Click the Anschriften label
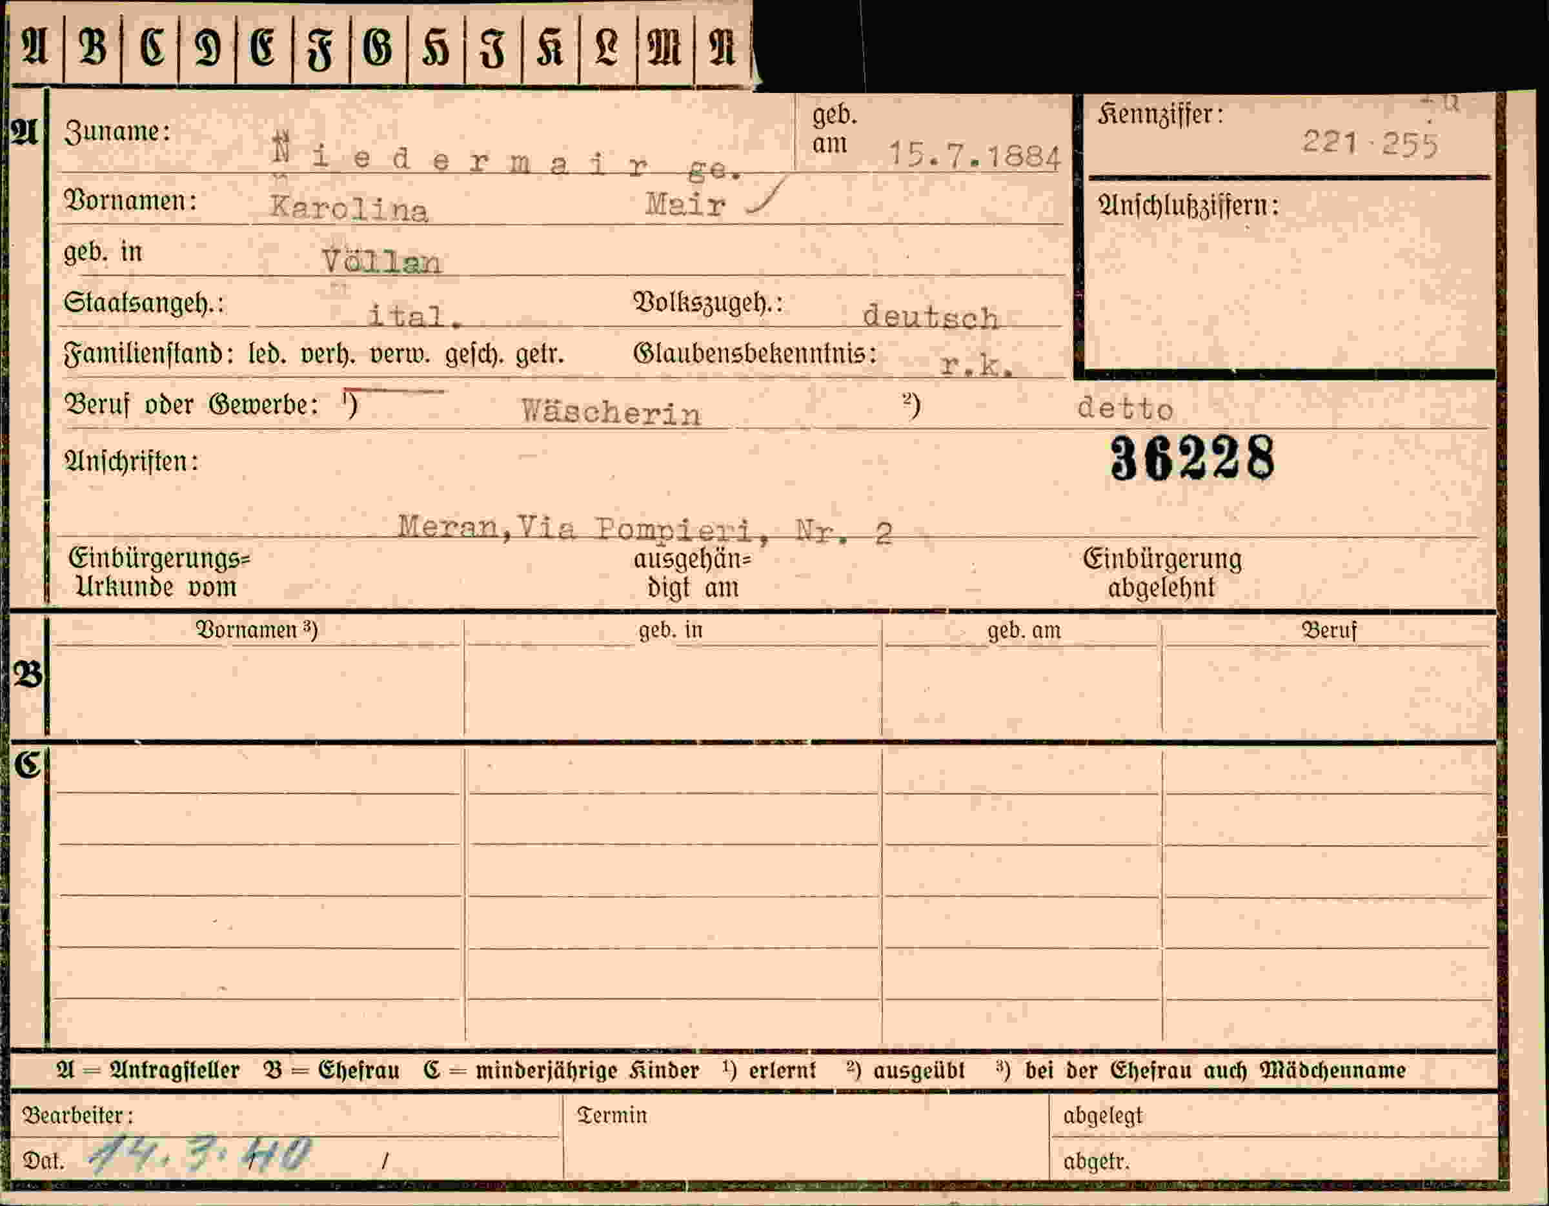The image size is (1549, 1206). pyautogui.click(x=132, y=461)
